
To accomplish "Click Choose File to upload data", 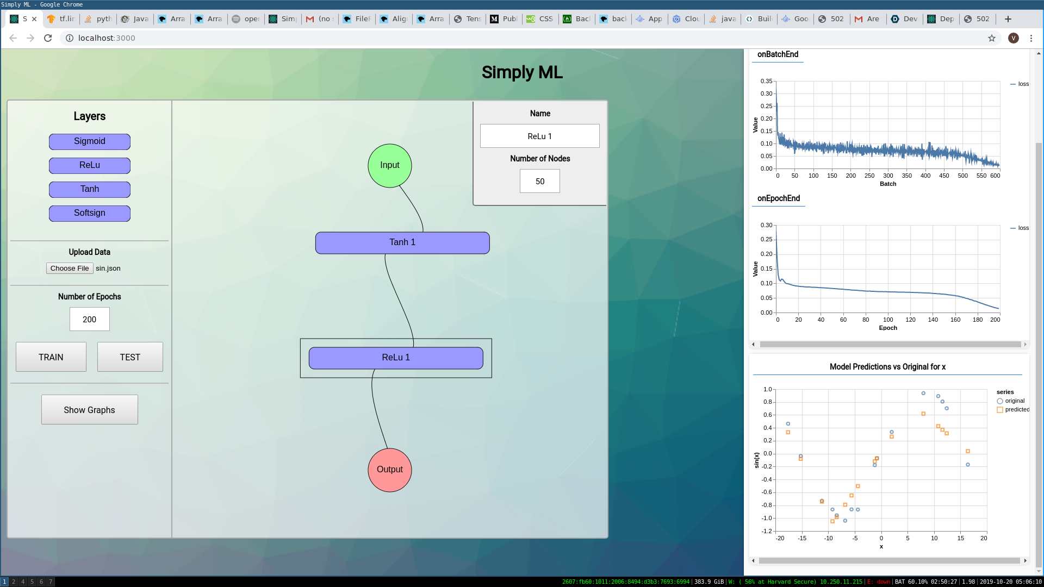I will pos(70,268).
